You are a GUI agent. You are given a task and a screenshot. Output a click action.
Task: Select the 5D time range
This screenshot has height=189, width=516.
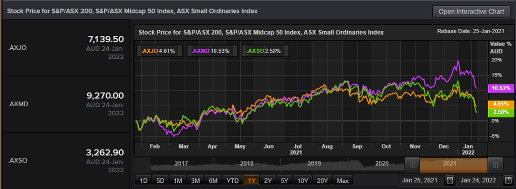[161, 180]
